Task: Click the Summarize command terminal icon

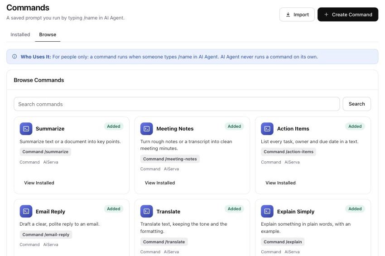Action: coord(26,129)
